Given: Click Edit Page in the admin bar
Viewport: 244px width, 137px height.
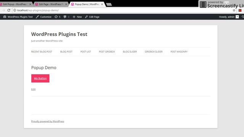Looking at the screenshot, I should pos(92,17).
